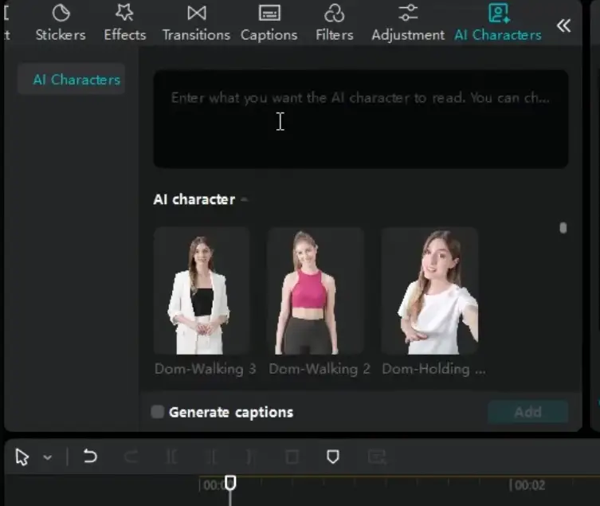The image size is (600, 506).
Task: Click the Redo icon
Action: pyautogui.click(x=131, y=457)
